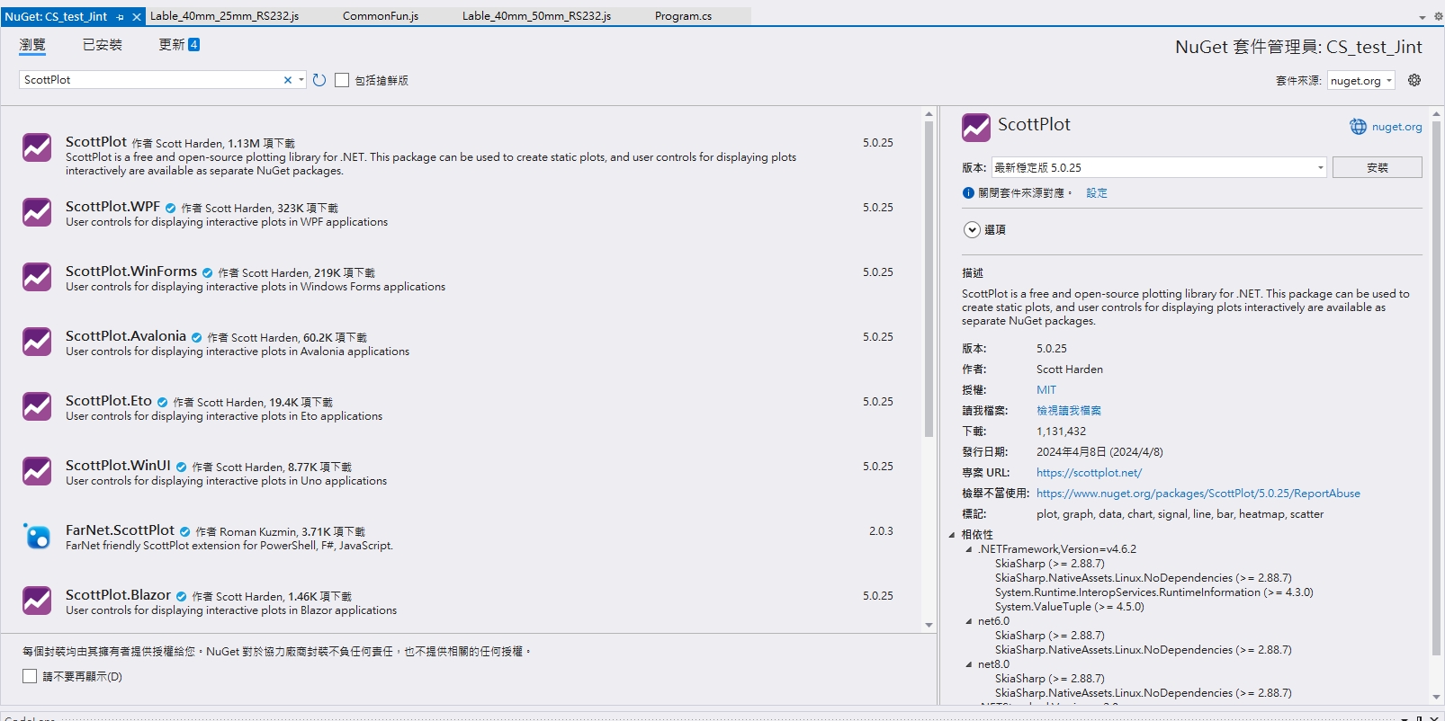Viewport: 1445px width, 721px height.
Task: Collapse the net6.0 dependency node
Action: (969, 621)
